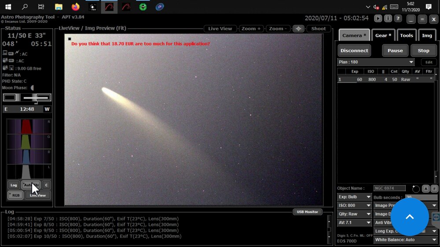Open the ISO: 800 dropdown

(x=355, y=205)
